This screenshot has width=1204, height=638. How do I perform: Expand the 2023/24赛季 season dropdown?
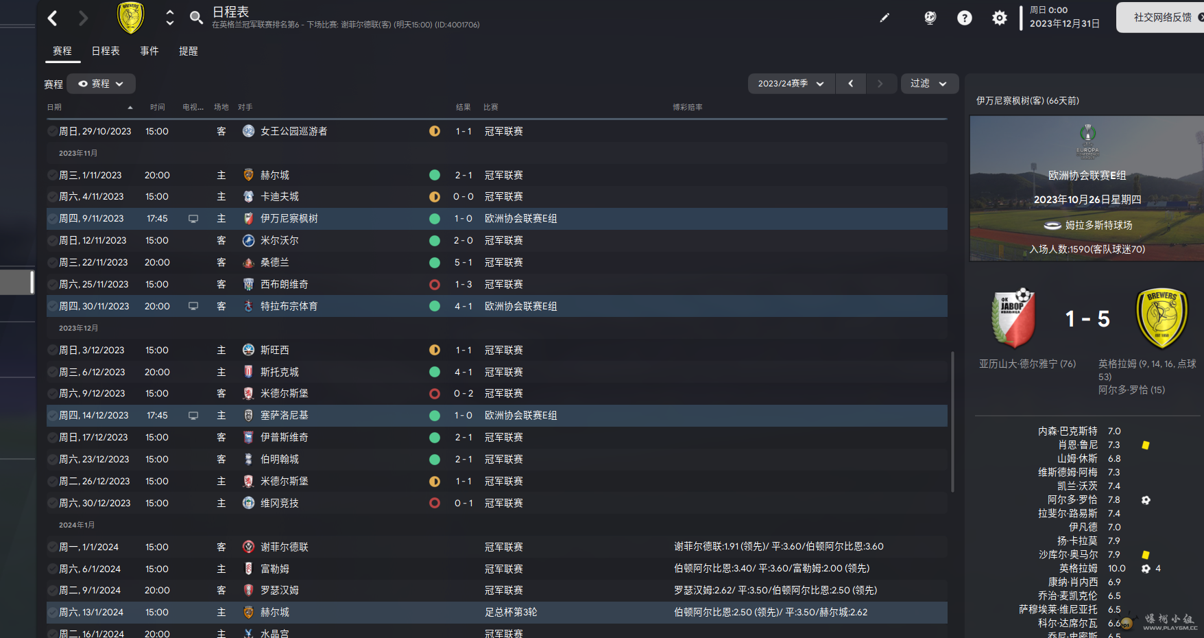(x=791, y=84)
